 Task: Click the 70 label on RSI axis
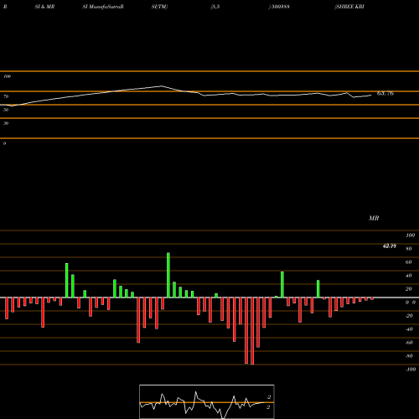point(6,96)
